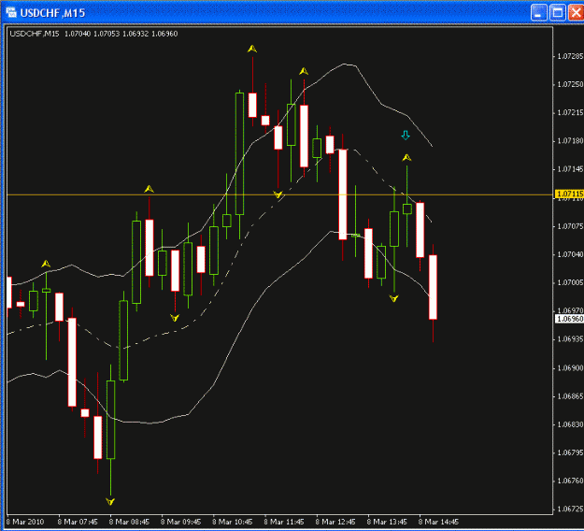Image resolution: width=584 pixels, height=531 pixels.
Task: Click the white 1.06960 current price label
Action: (569, 319)
